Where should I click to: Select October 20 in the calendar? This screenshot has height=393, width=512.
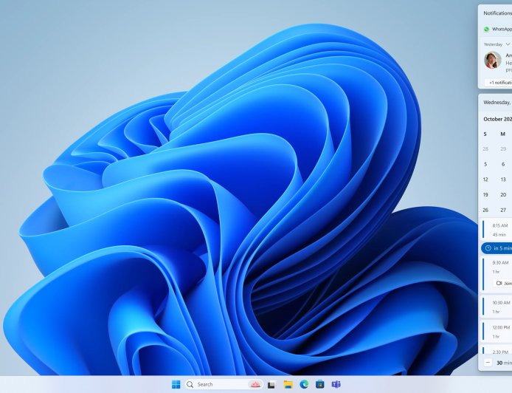point(503,194)
